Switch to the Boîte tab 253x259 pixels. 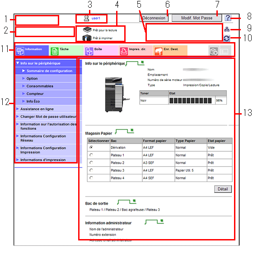tap(101, 51)
